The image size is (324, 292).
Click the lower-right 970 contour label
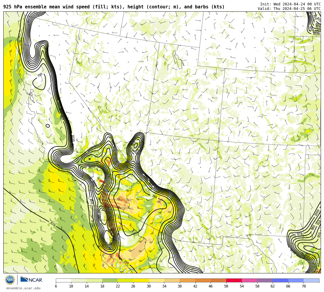click(300, 234)
